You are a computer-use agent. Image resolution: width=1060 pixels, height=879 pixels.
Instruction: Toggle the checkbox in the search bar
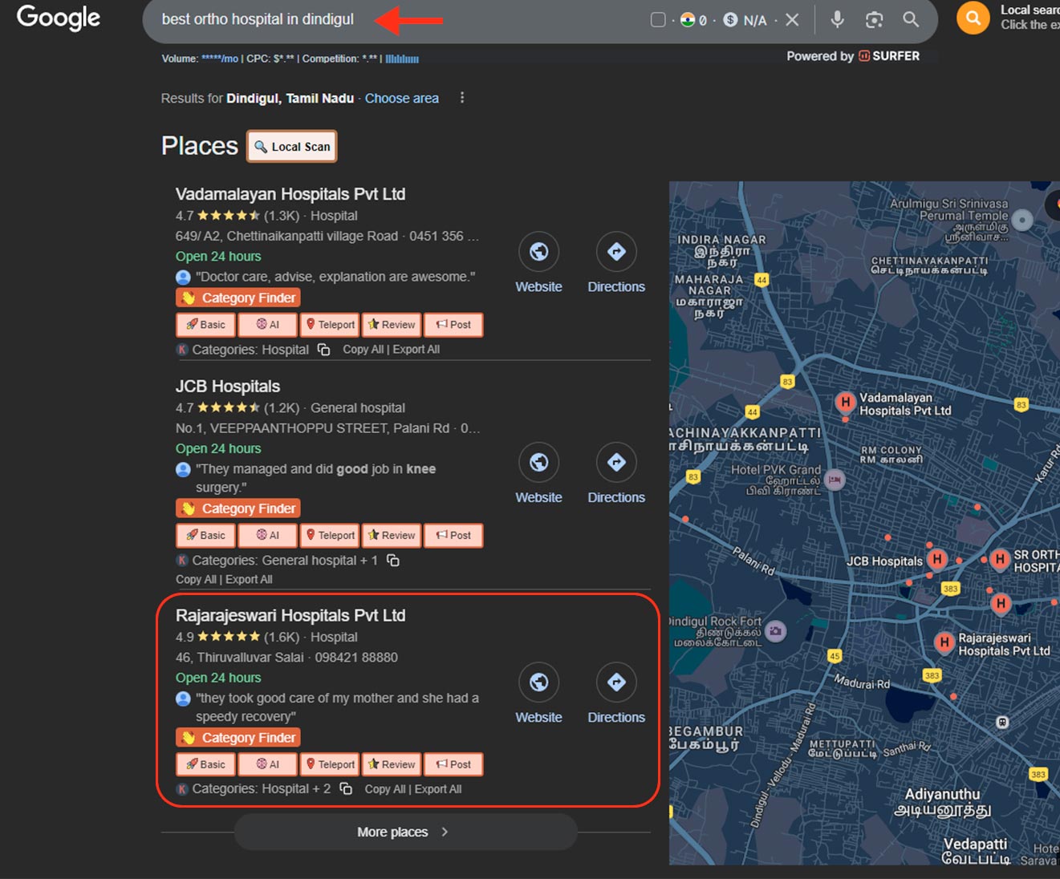tap(658, 19)
